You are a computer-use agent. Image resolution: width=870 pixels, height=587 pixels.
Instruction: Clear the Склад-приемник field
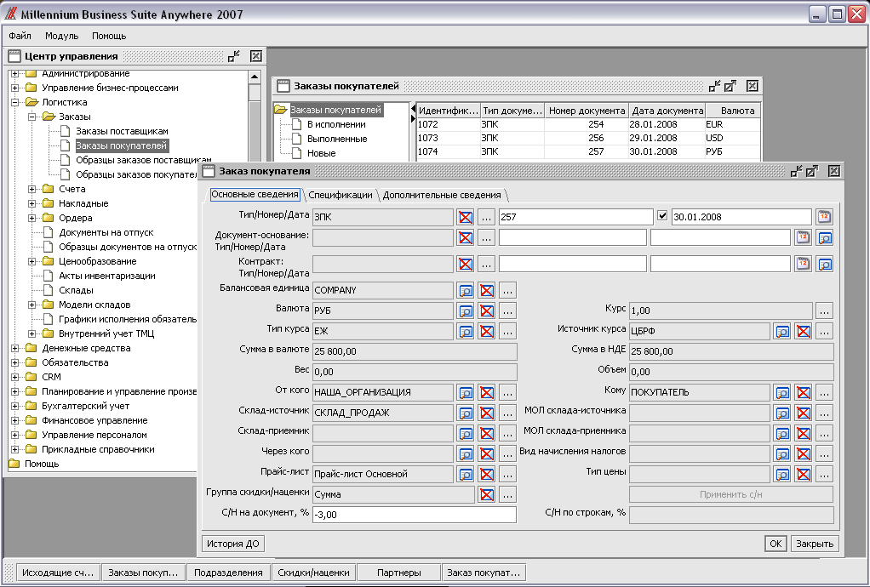click(x=487, y=434)
